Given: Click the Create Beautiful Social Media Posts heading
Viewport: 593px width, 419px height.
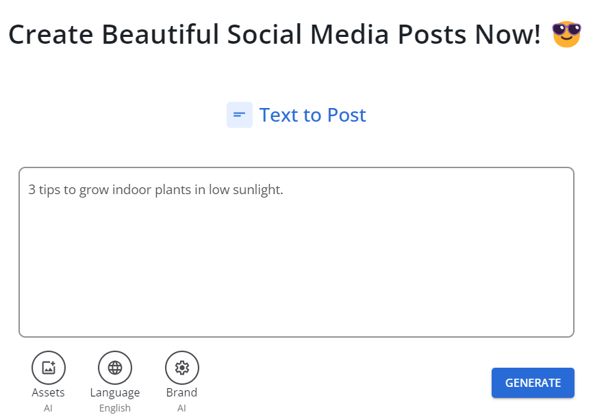Looking at the screenshot, I should (275, 34).
